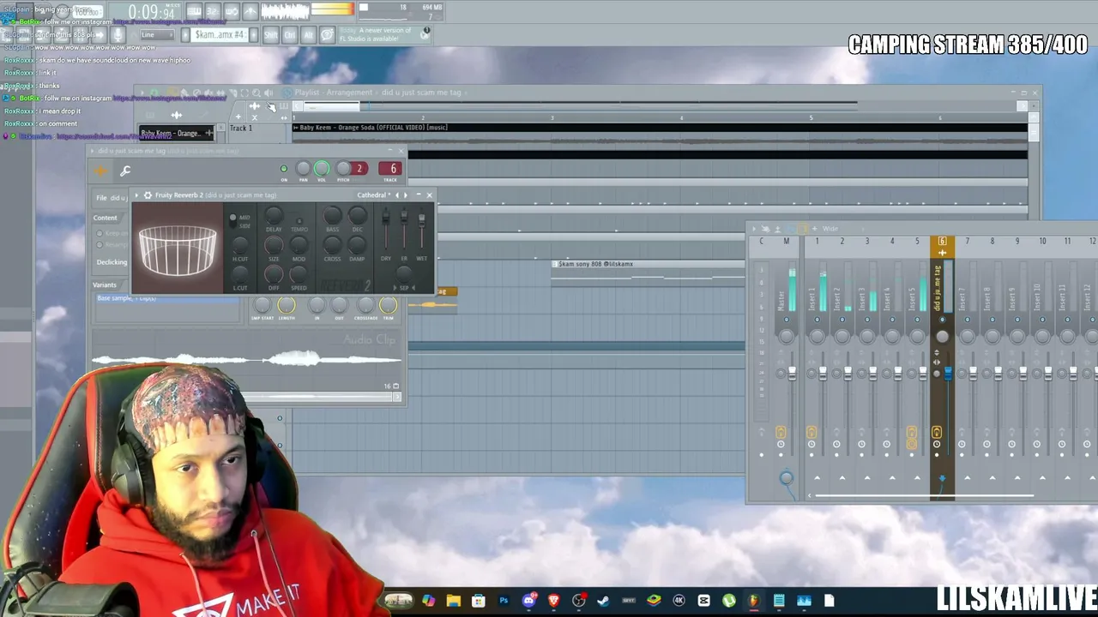
Task: Adjust the Reeverb CROSS knob
Action: click(333, 246)
